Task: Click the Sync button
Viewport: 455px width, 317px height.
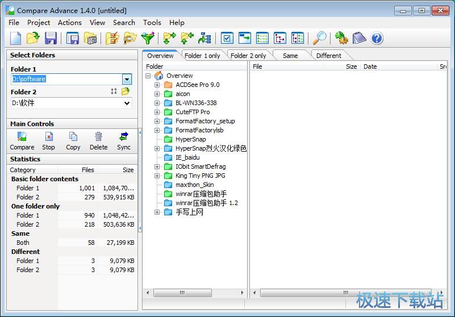Action: click(124, 141)
